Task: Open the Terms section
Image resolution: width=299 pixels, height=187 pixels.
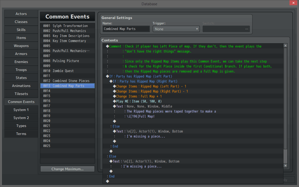Action: (21, 134)
